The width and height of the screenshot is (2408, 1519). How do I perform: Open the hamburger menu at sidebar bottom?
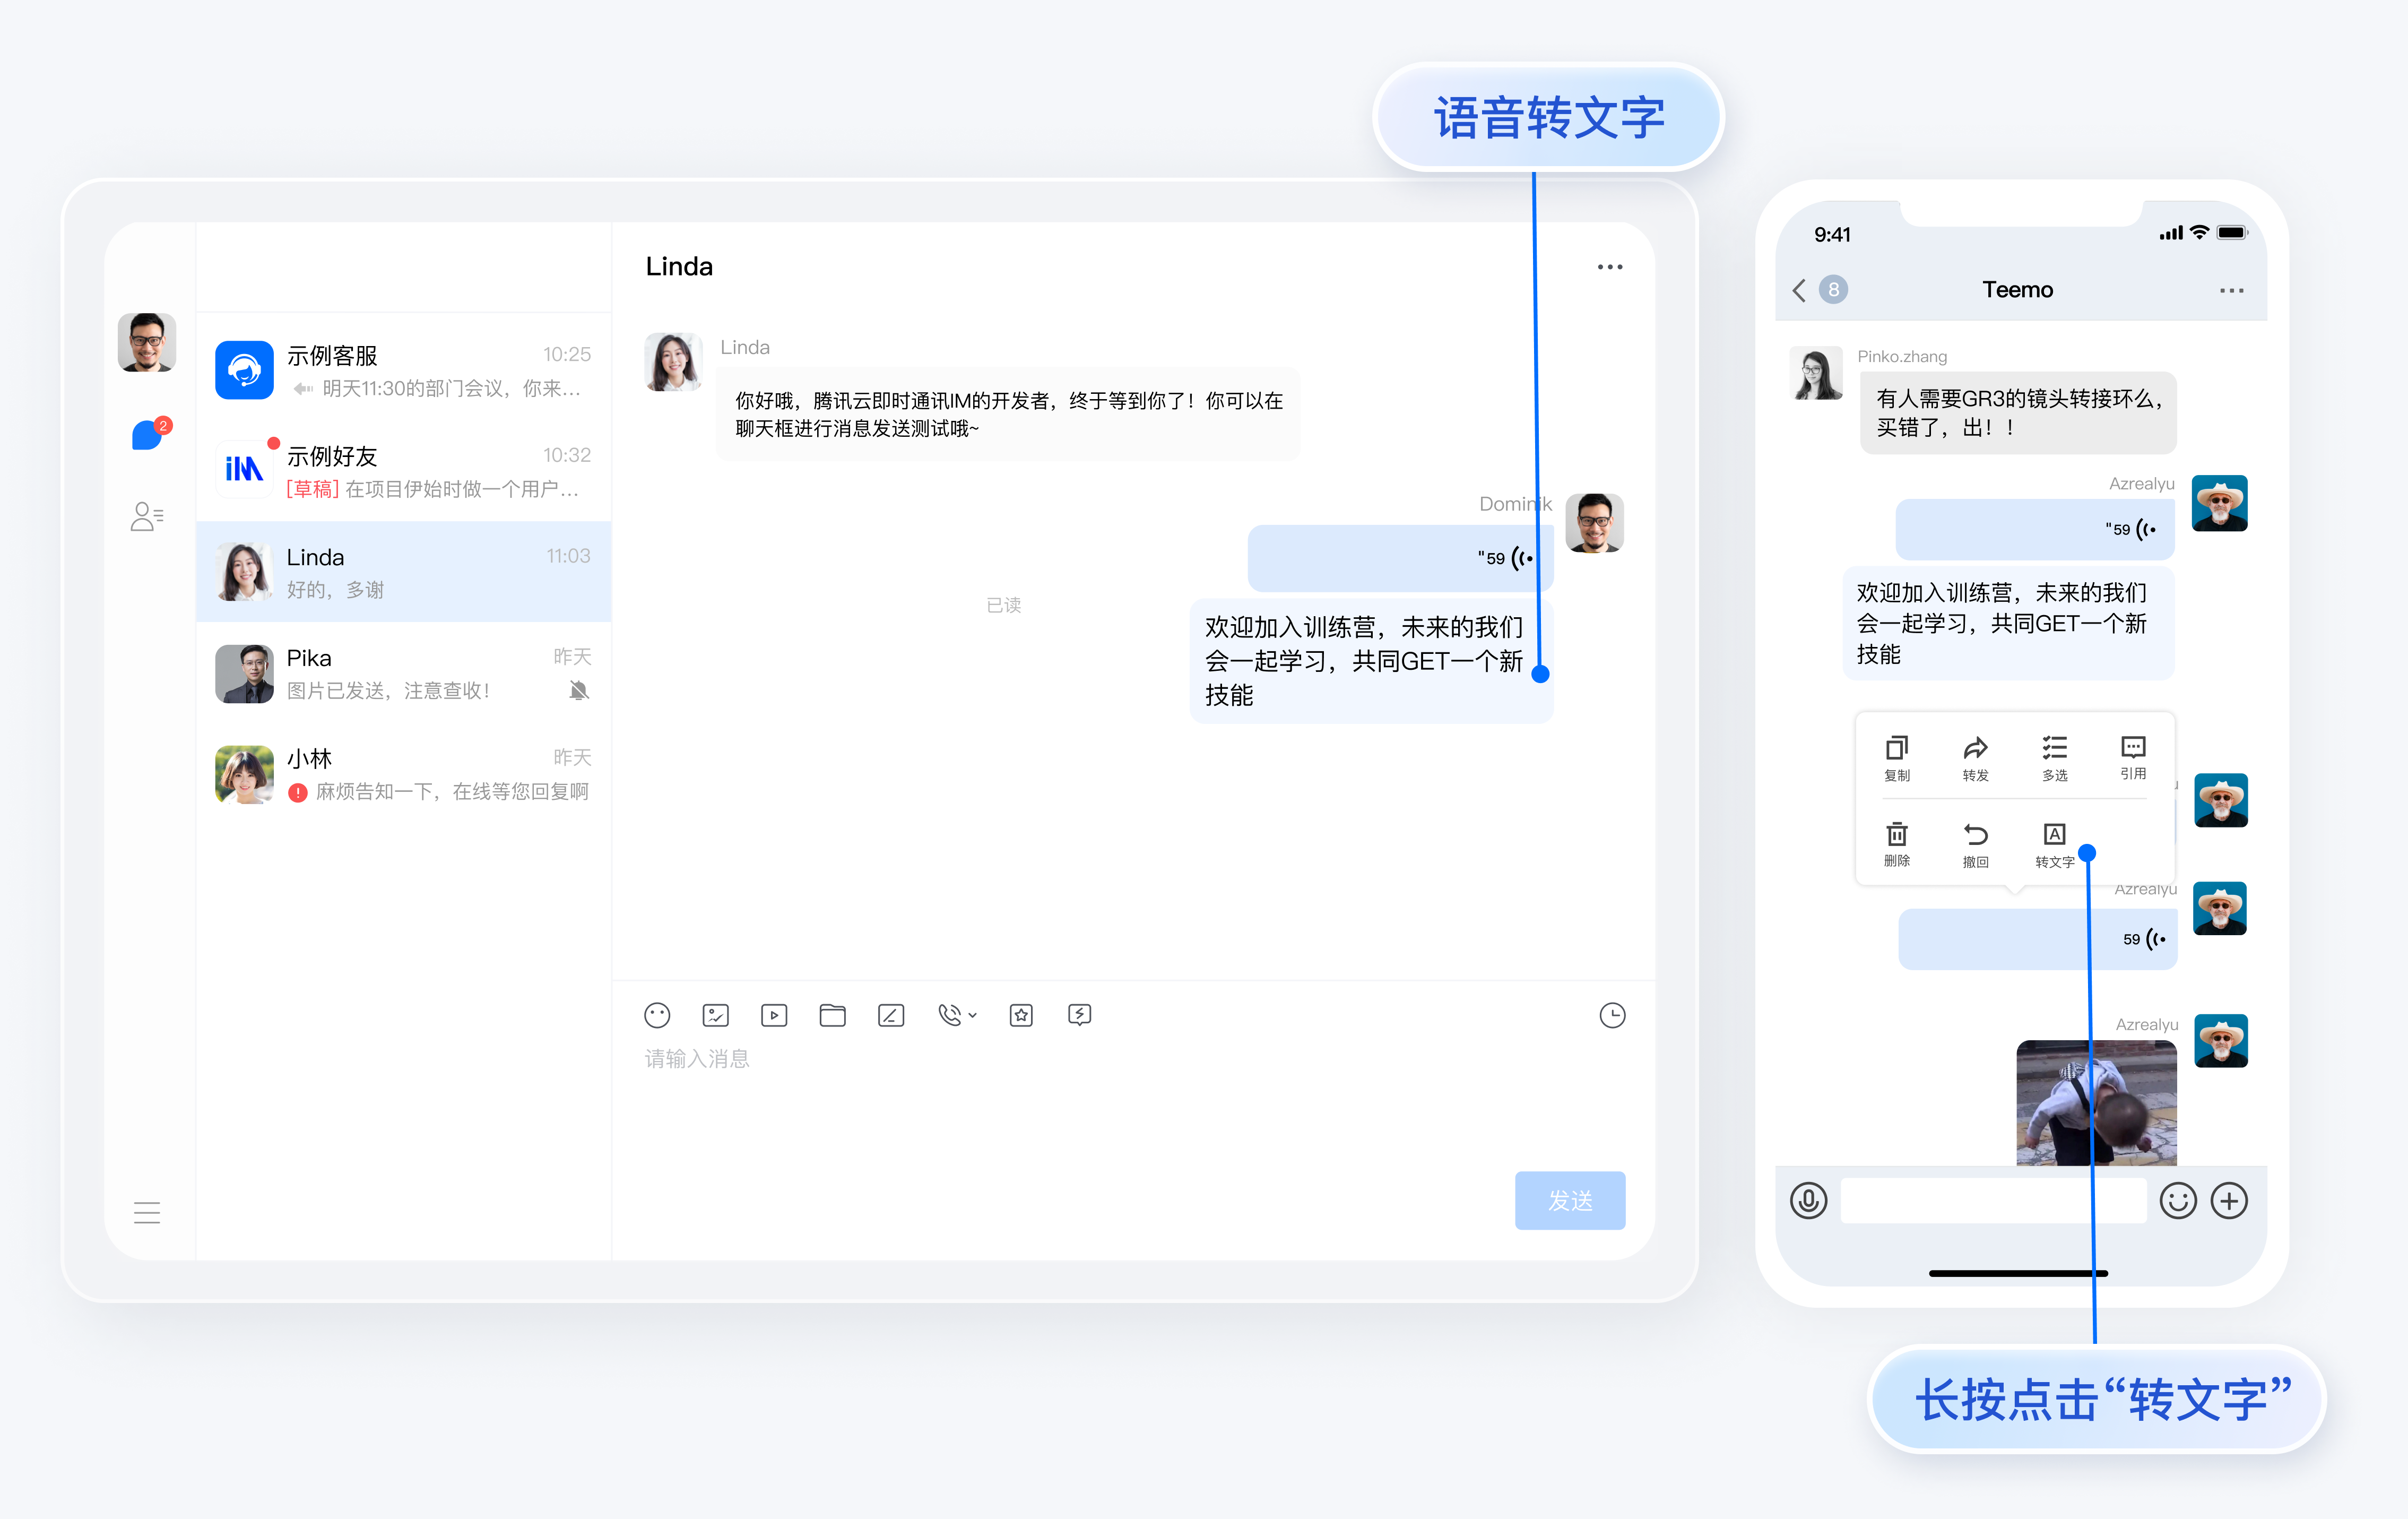(x=147, y=1212)
